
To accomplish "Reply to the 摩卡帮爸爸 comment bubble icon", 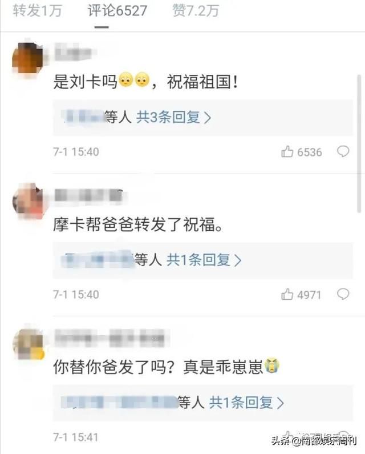I will click(x=343, y=294).
